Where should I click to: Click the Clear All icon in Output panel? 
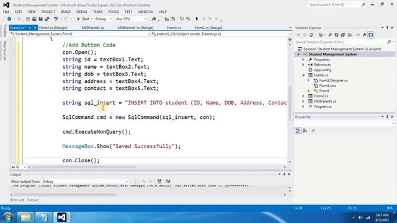(159, 181)
